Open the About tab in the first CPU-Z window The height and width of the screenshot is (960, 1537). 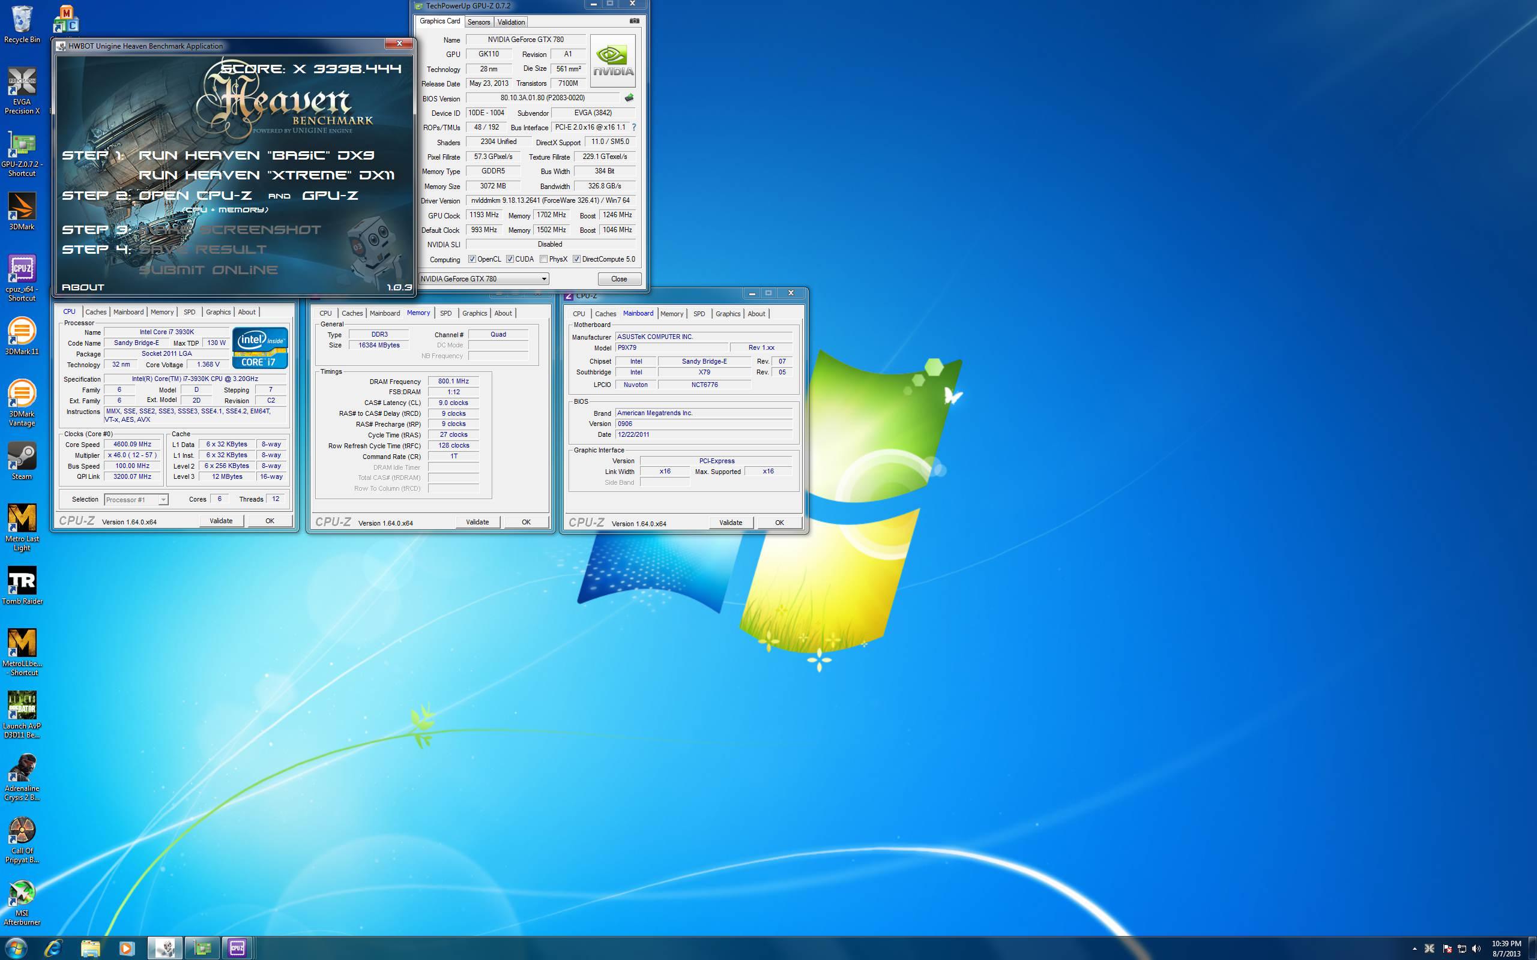246,312
